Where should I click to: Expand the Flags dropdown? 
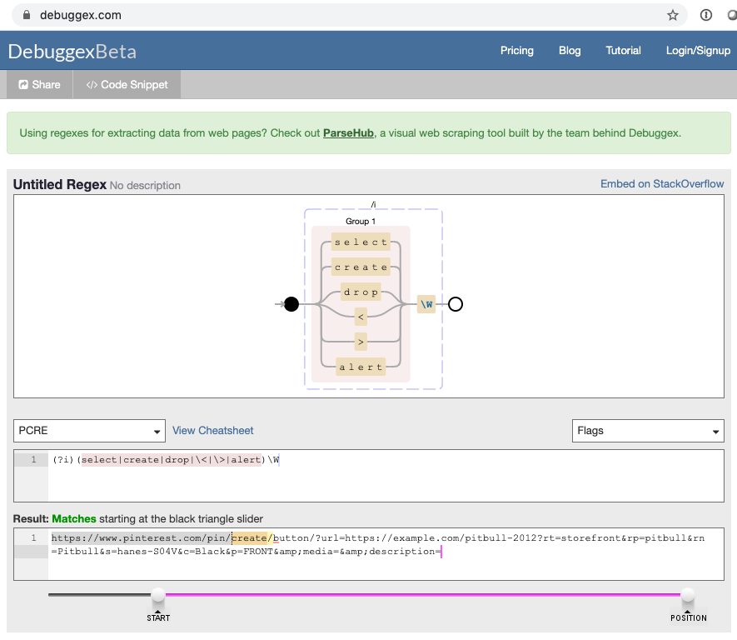(x=648, y=431)
